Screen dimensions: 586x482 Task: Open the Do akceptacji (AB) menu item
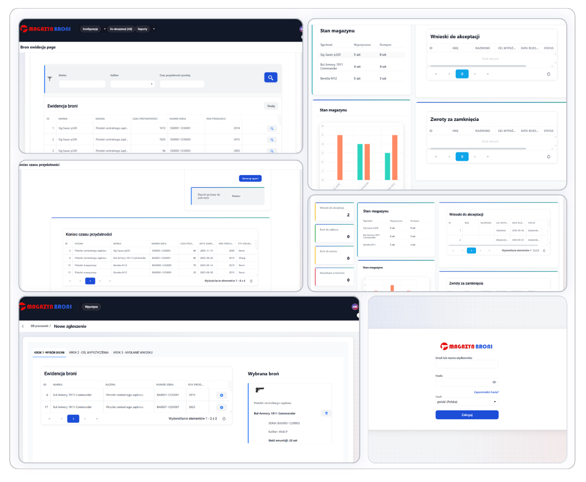121,29
